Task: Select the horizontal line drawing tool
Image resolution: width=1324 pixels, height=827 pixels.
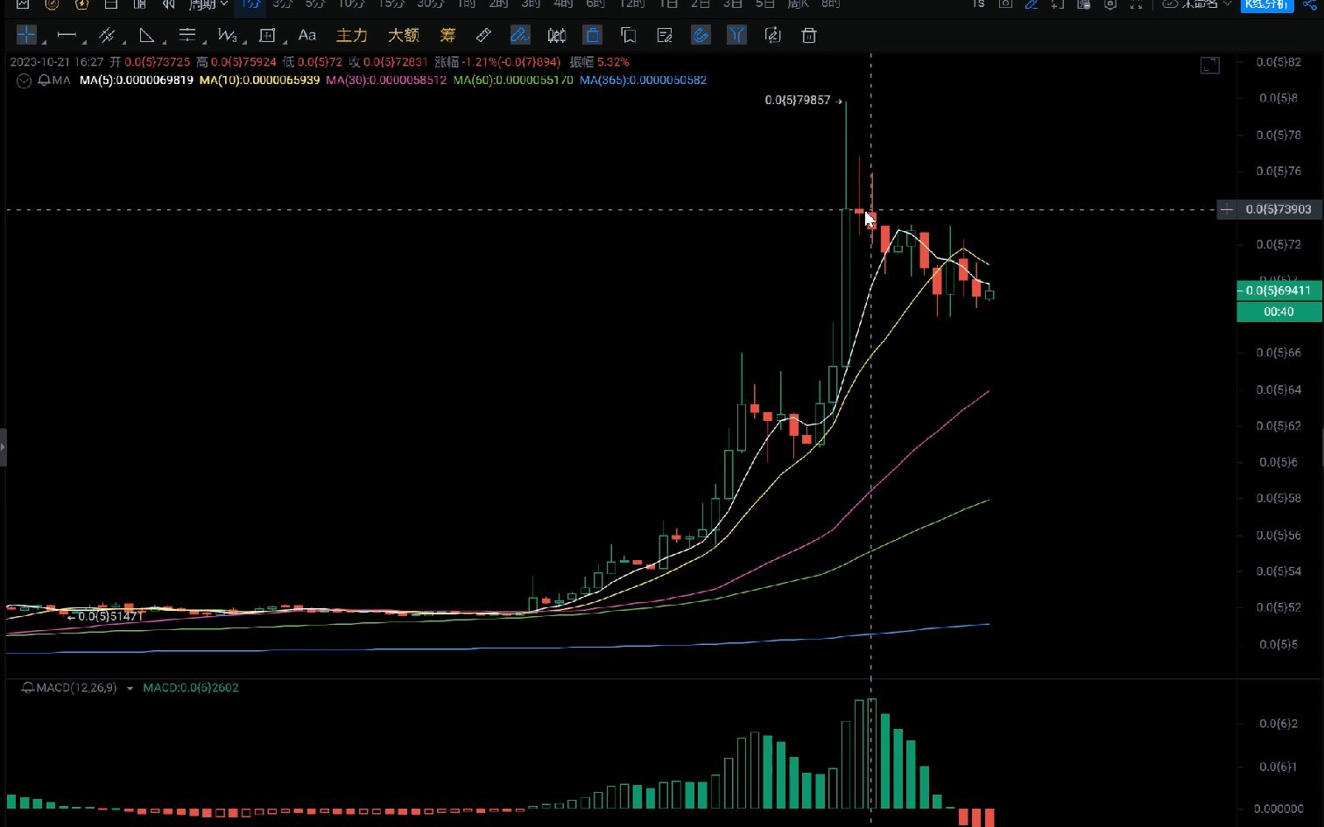Action: pos(66,35)
